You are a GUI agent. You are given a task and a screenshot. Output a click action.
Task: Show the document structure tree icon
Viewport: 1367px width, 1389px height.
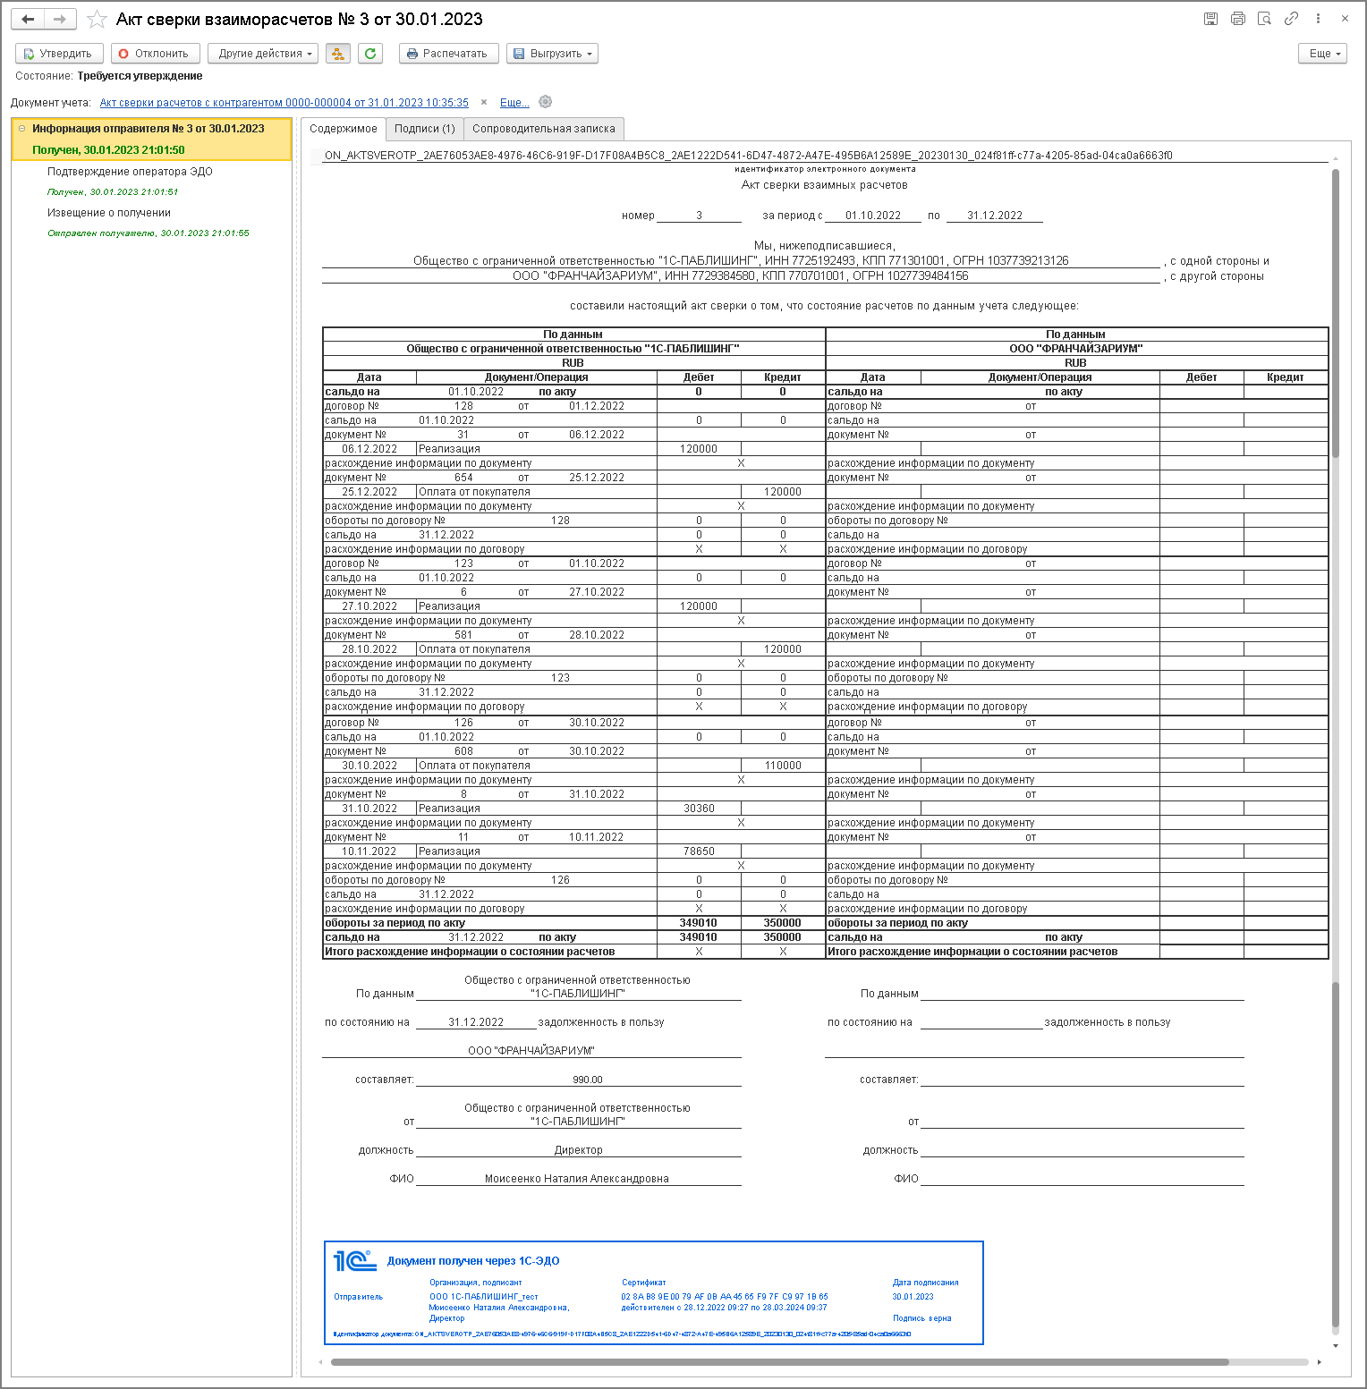(x=338, y=54)
